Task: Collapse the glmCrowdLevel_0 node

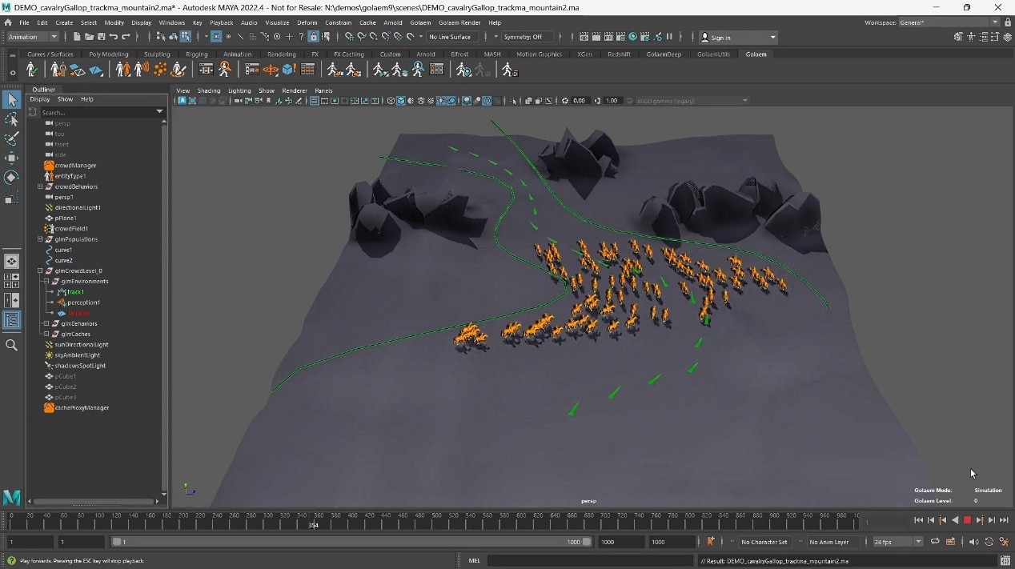Action: [x=40, y=270]
